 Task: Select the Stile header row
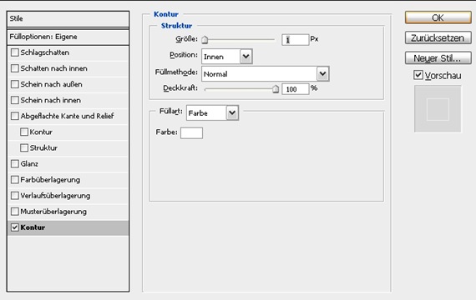pos(68,18)
